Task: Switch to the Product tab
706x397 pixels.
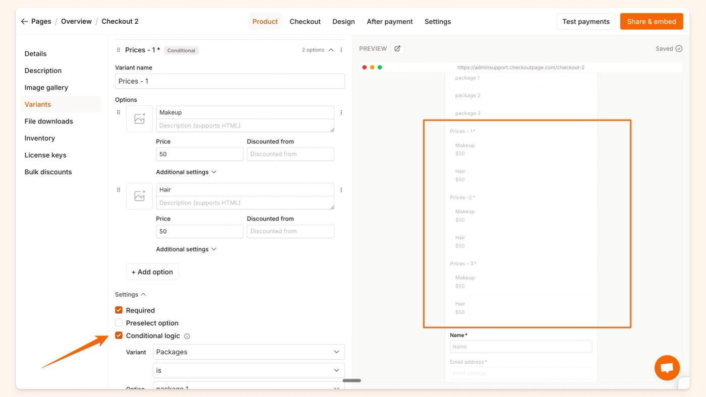Action: coord(265,22)
